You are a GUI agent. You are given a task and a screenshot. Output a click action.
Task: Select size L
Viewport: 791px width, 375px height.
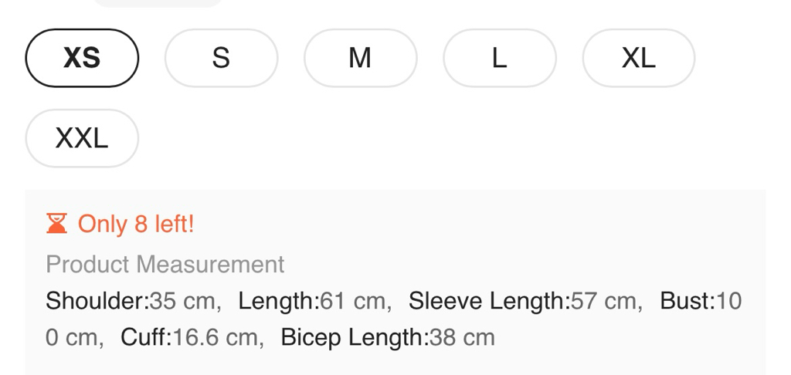point(499,58)
